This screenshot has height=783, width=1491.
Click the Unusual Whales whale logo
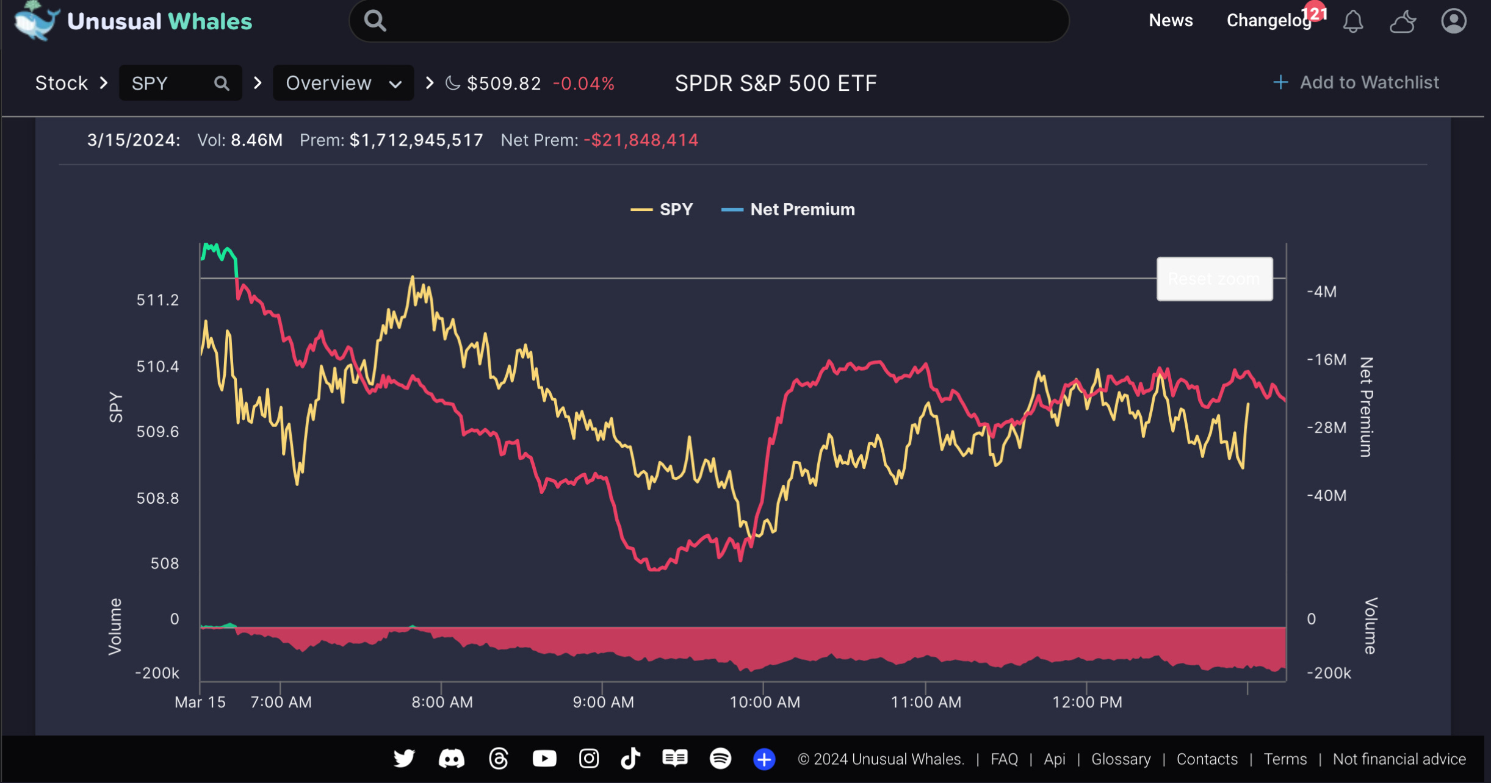[35, 21]
